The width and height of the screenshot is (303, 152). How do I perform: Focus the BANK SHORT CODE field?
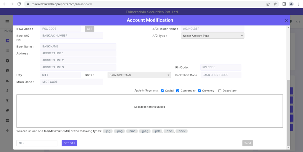point(221,75)
